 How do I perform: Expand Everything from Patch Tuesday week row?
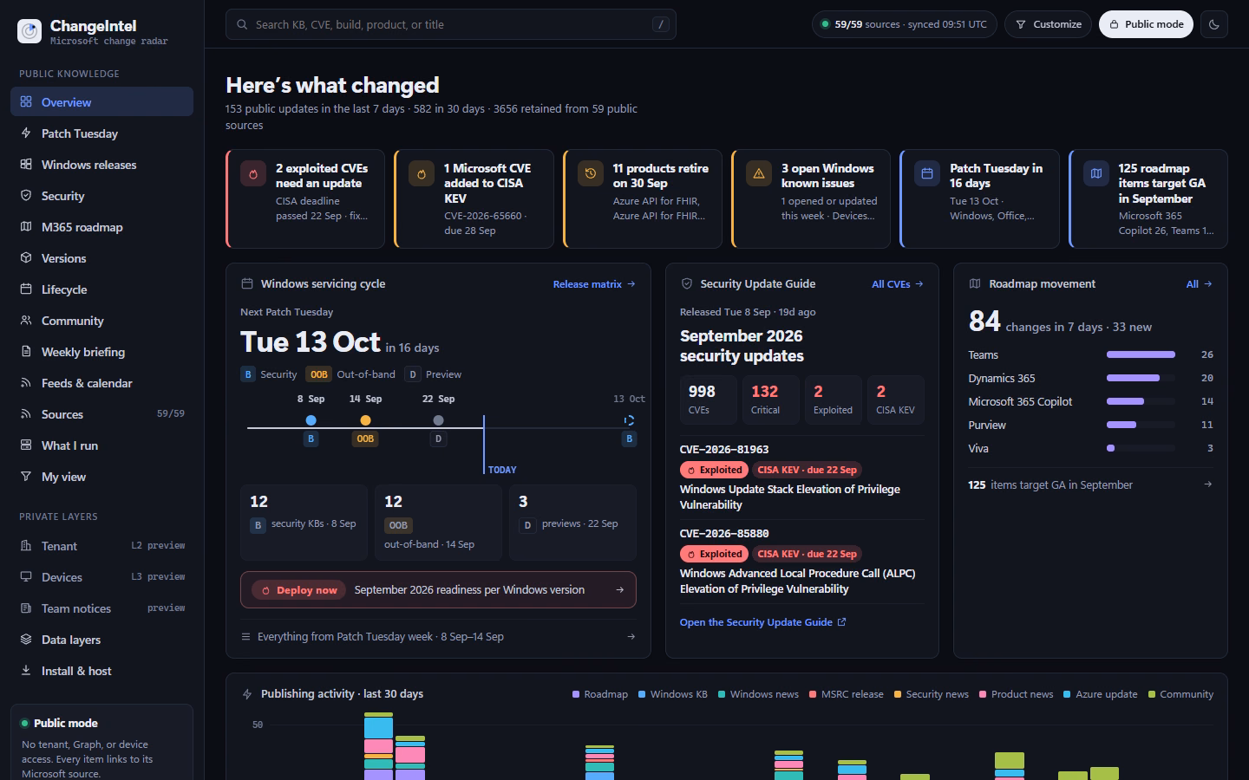438,637
